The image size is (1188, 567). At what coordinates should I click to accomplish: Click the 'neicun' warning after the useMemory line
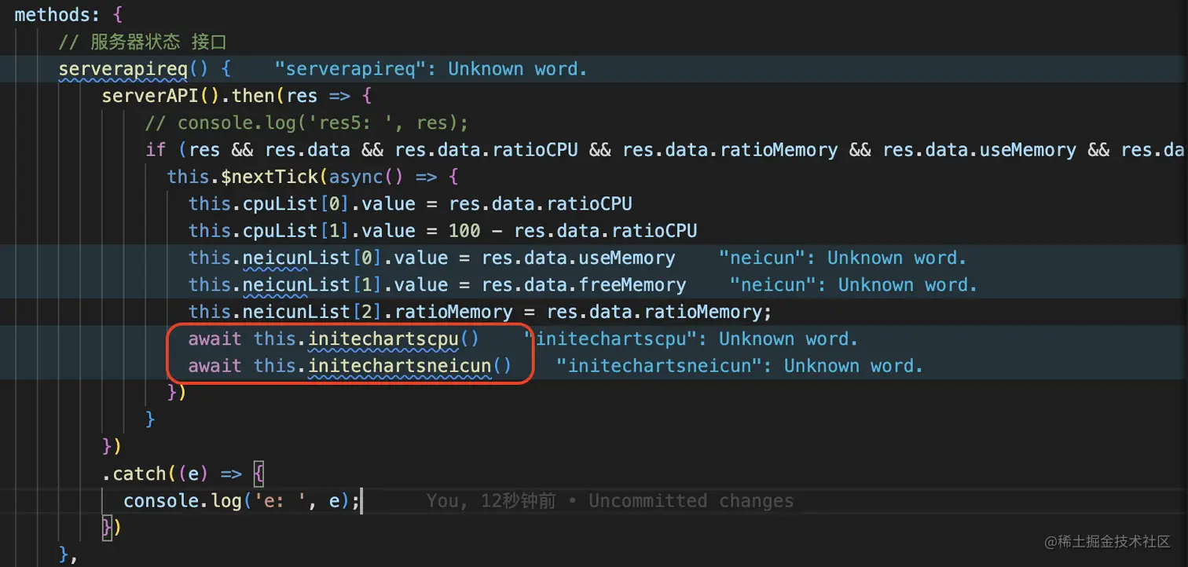pyautogui.click(x=842, y=258)
